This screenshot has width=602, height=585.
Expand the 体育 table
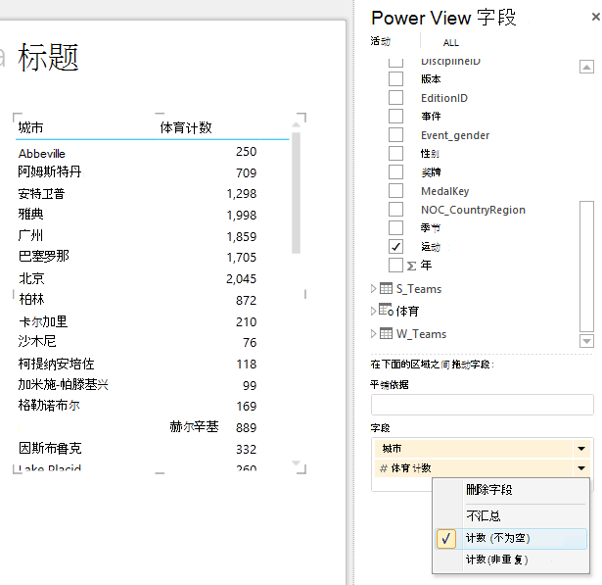click(x=373, y=311)
